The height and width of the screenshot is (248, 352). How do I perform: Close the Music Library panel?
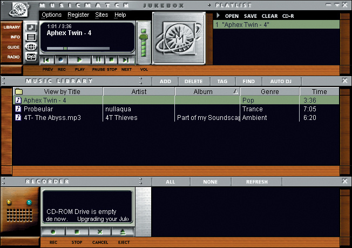[x=345, y=80]
